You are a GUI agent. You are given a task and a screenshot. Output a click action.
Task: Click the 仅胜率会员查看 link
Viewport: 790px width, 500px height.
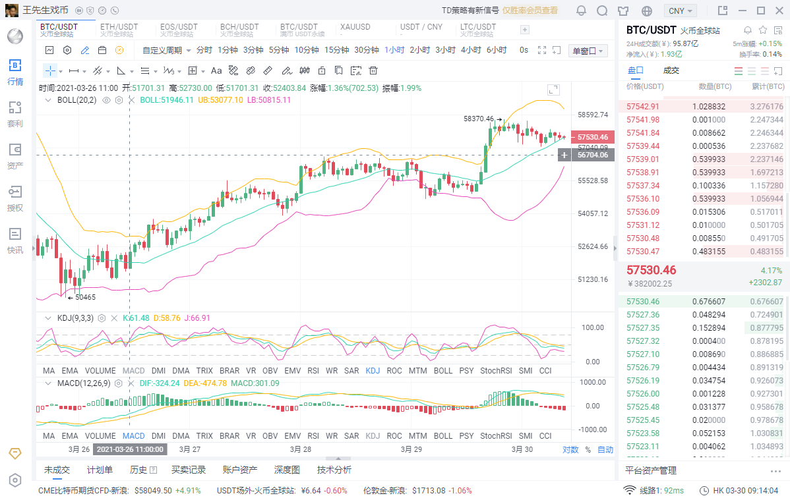point(528,11)
